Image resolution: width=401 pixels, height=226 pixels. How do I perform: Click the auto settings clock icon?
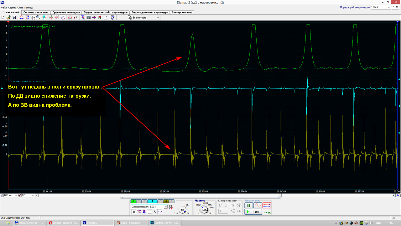click(x=112, y=18)
